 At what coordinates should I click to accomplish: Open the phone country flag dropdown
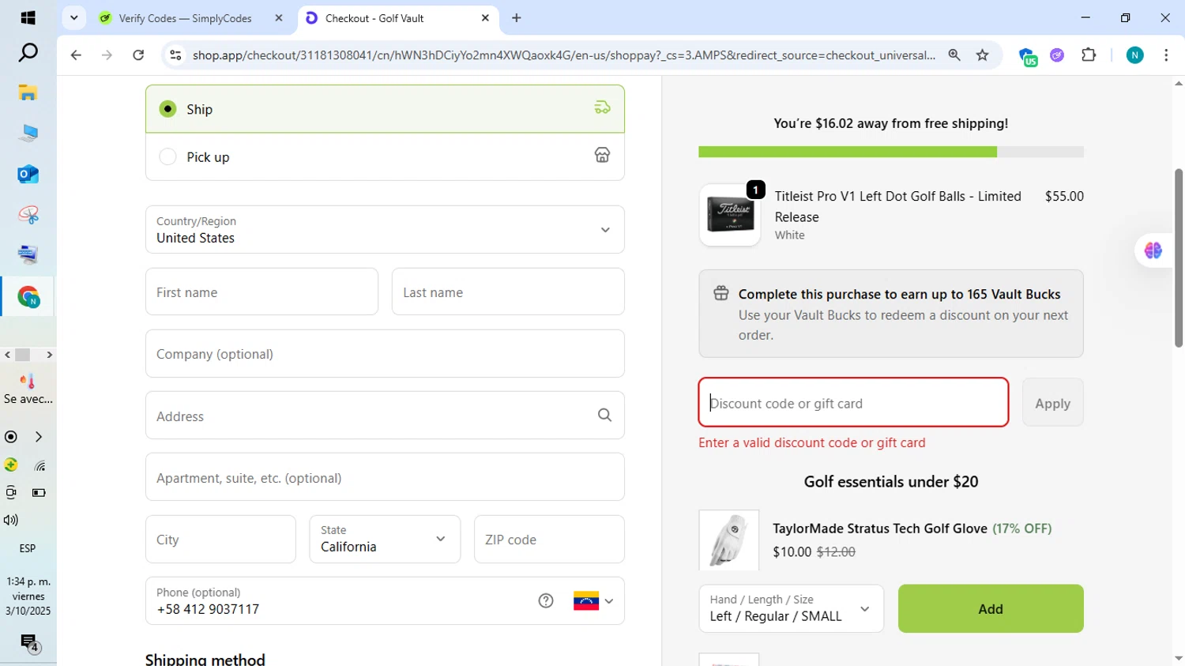593,601
